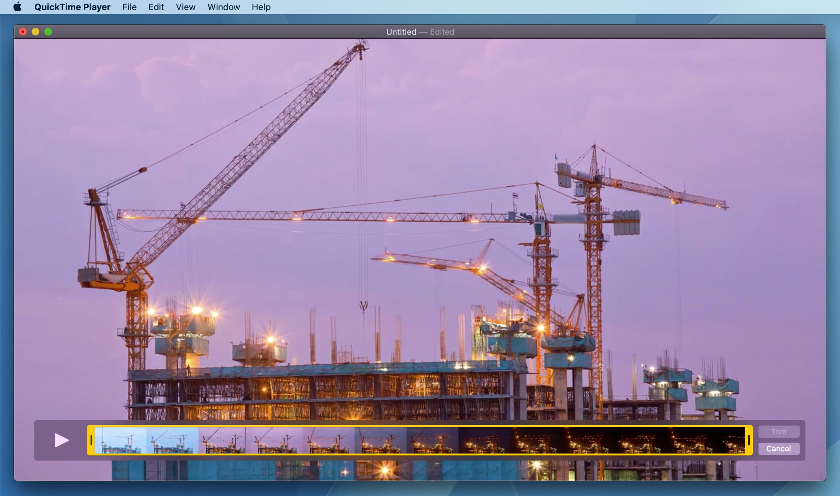Open the Help menu
The width and height of the screenshot is (840, 496).
[x=261, y=7]
